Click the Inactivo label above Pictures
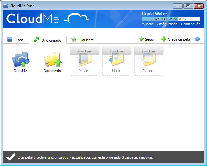Image resolution: width=207 pixels, height=166 pixels. pyautogui.click(x=148, y=51)
